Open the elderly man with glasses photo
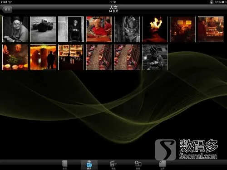Viewport: 227px width, 170px height. coord(15,29)
